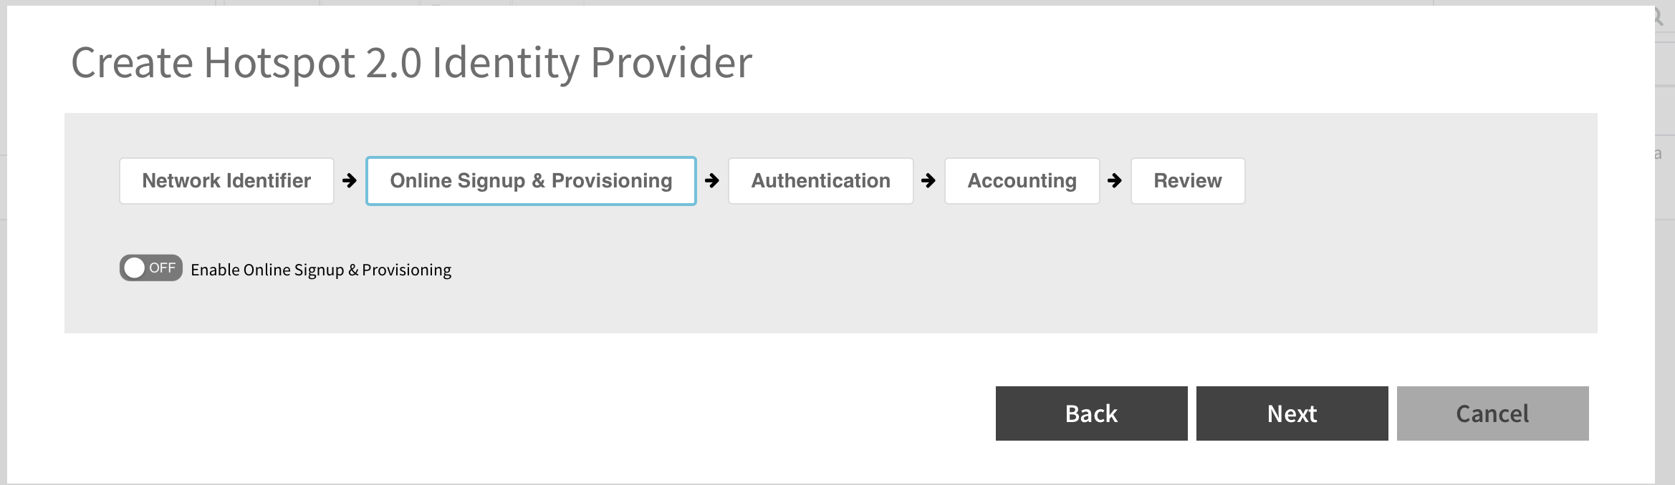Go to the Network Identifier step

[x=226, y=181]
